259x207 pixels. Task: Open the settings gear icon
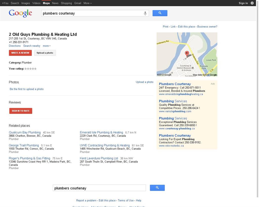coord(252,3)
